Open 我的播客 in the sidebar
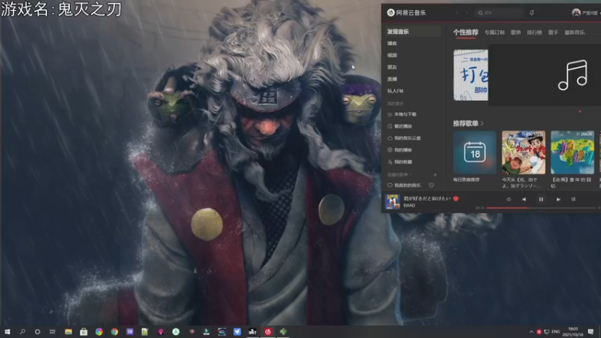601x338 pixels. click(x=400, y=149)
